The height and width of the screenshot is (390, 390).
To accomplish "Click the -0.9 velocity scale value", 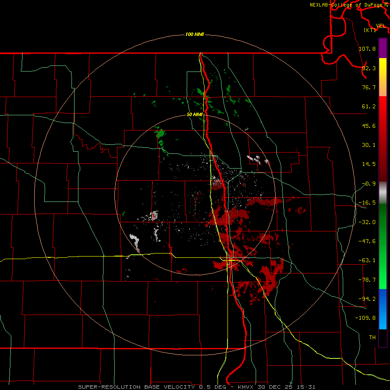I will [x=369, y=184].
